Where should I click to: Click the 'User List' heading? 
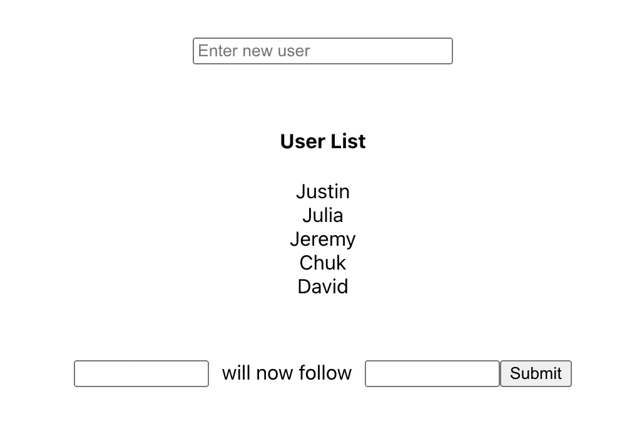coord(322,141)
